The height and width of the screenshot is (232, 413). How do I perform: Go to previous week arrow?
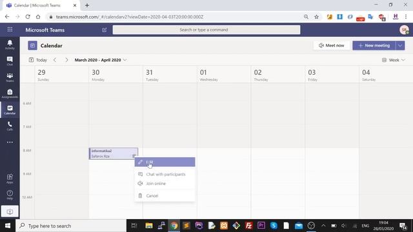[x=55, y=60]
